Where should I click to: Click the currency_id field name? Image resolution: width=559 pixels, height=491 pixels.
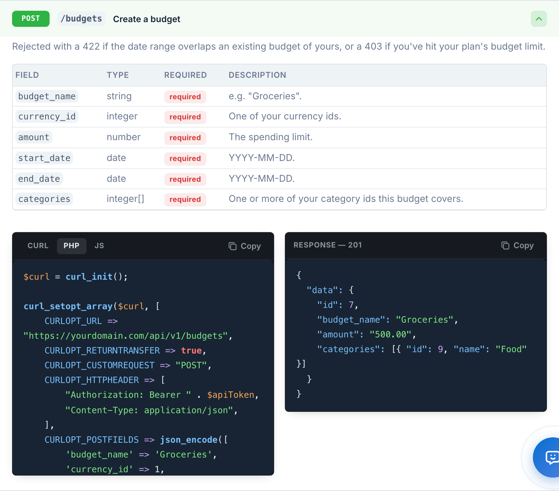pyautogui.click(x=47, y=117)
